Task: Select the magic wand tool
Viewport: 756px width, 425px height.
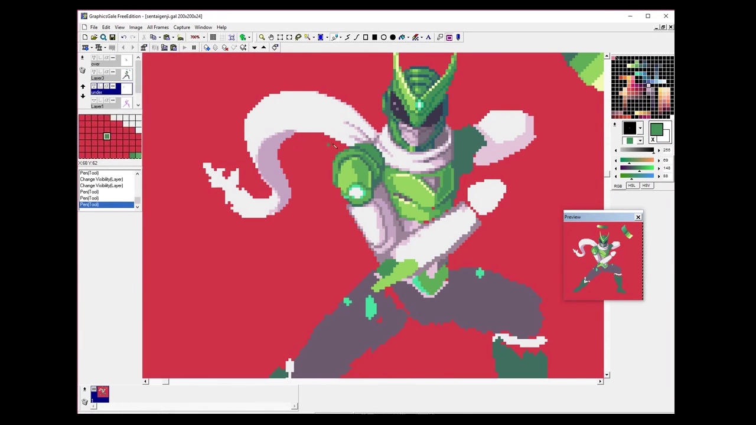Action: pyautogui.click(x=307, y=37)
